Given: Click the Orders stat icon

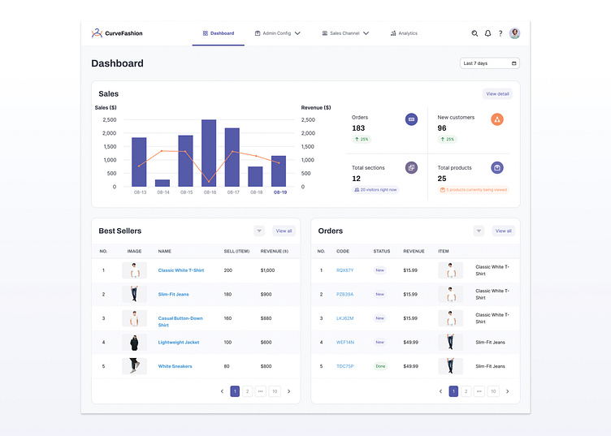Looking at the screenshot, I should coord(411,119).
